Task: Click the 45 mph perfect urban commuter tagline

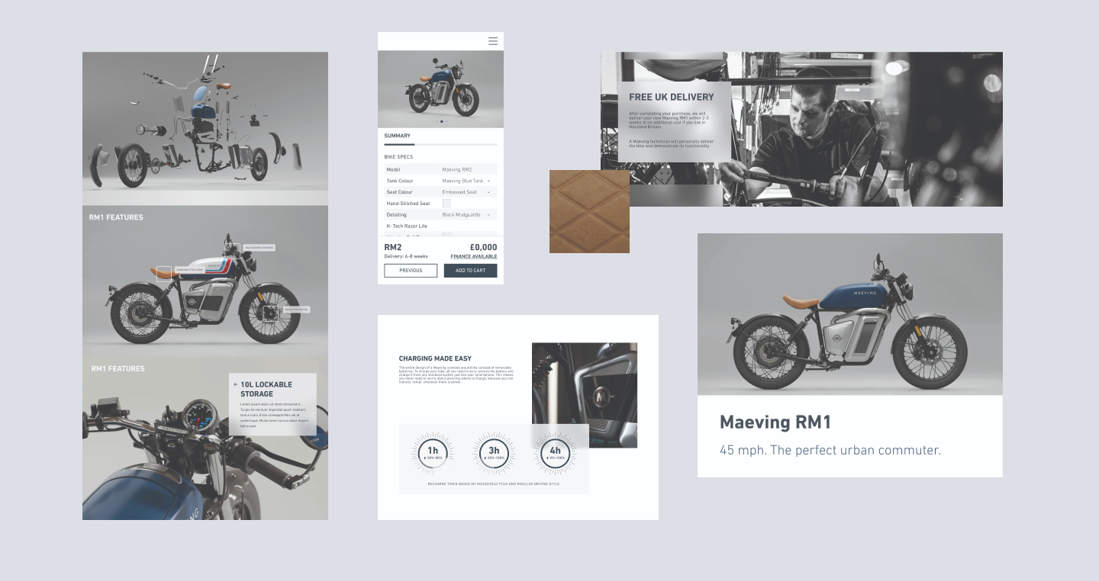Action: [830, 451]
